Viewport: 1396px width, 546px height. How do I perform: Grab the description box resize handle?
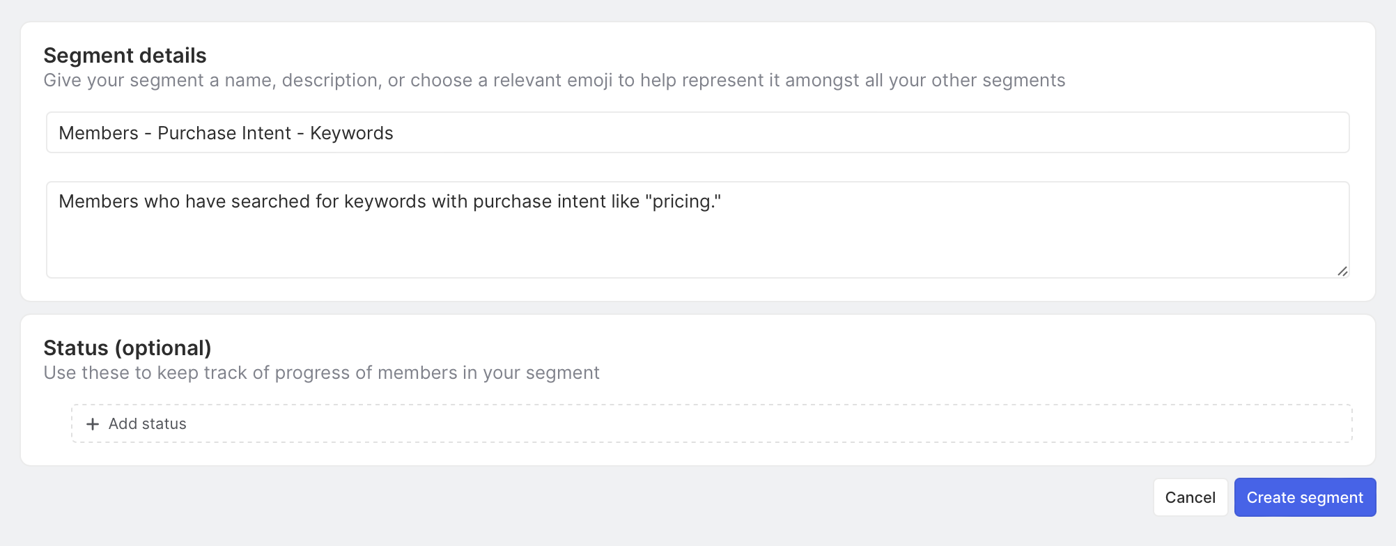click(x=1342, y=271)
